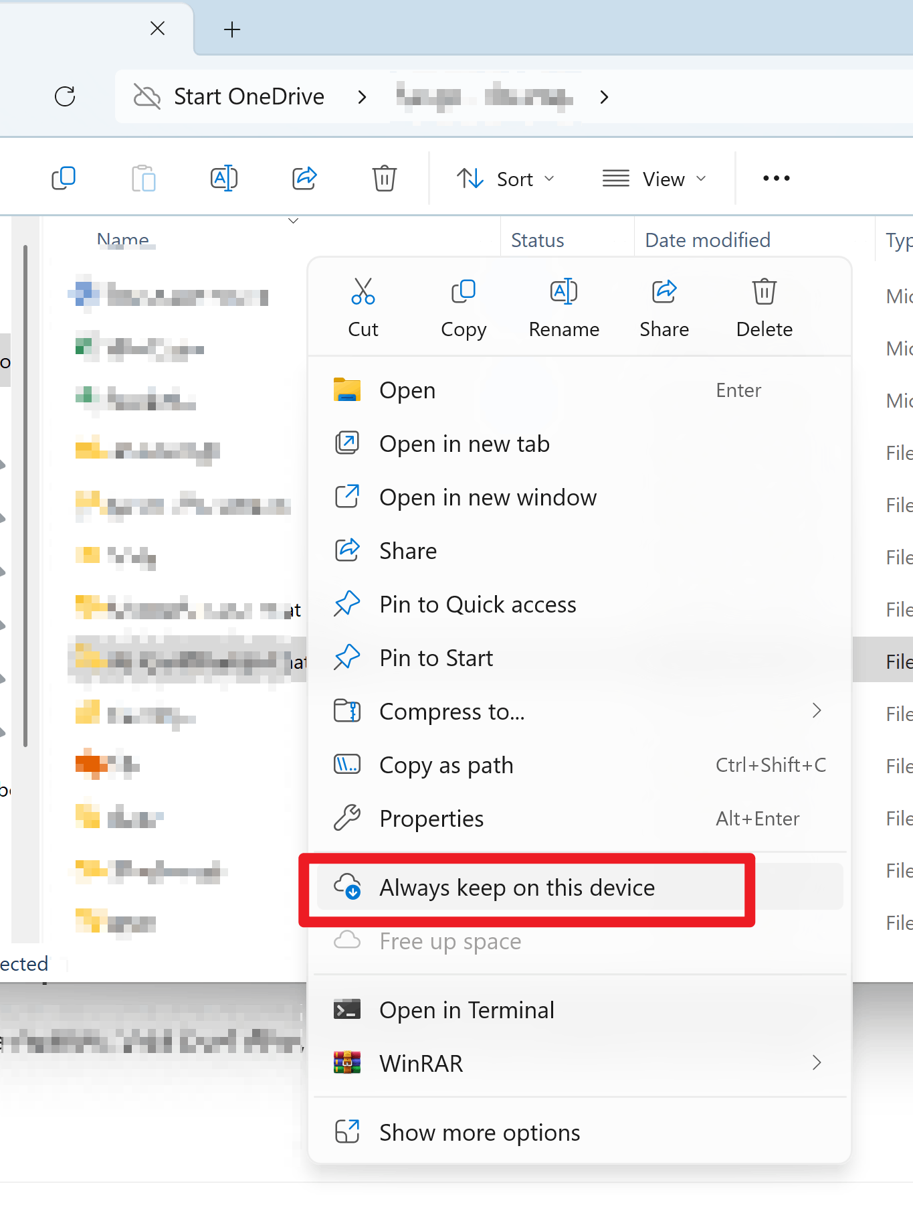Sort by the Name column header
Image resolution: width=913 pixels, height=1207 pixels.
pyautogui.click(x=123, y=240)
